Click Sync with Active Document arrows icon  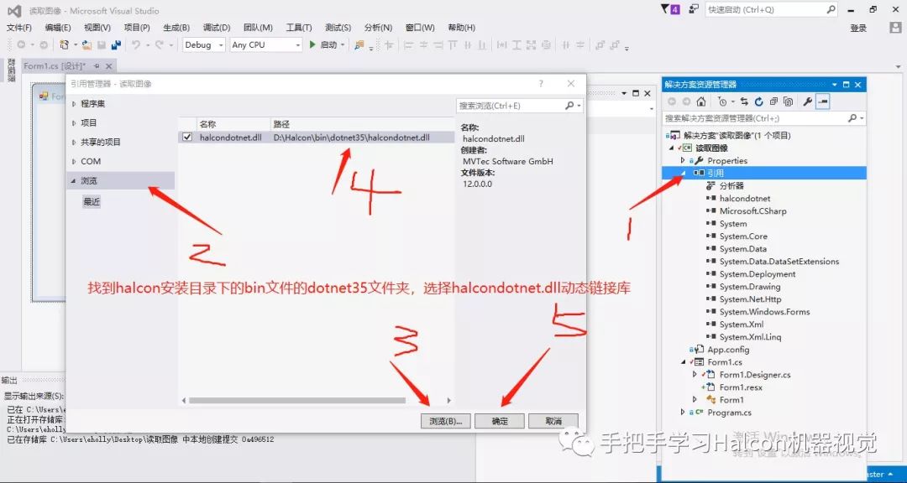[744, 101]
